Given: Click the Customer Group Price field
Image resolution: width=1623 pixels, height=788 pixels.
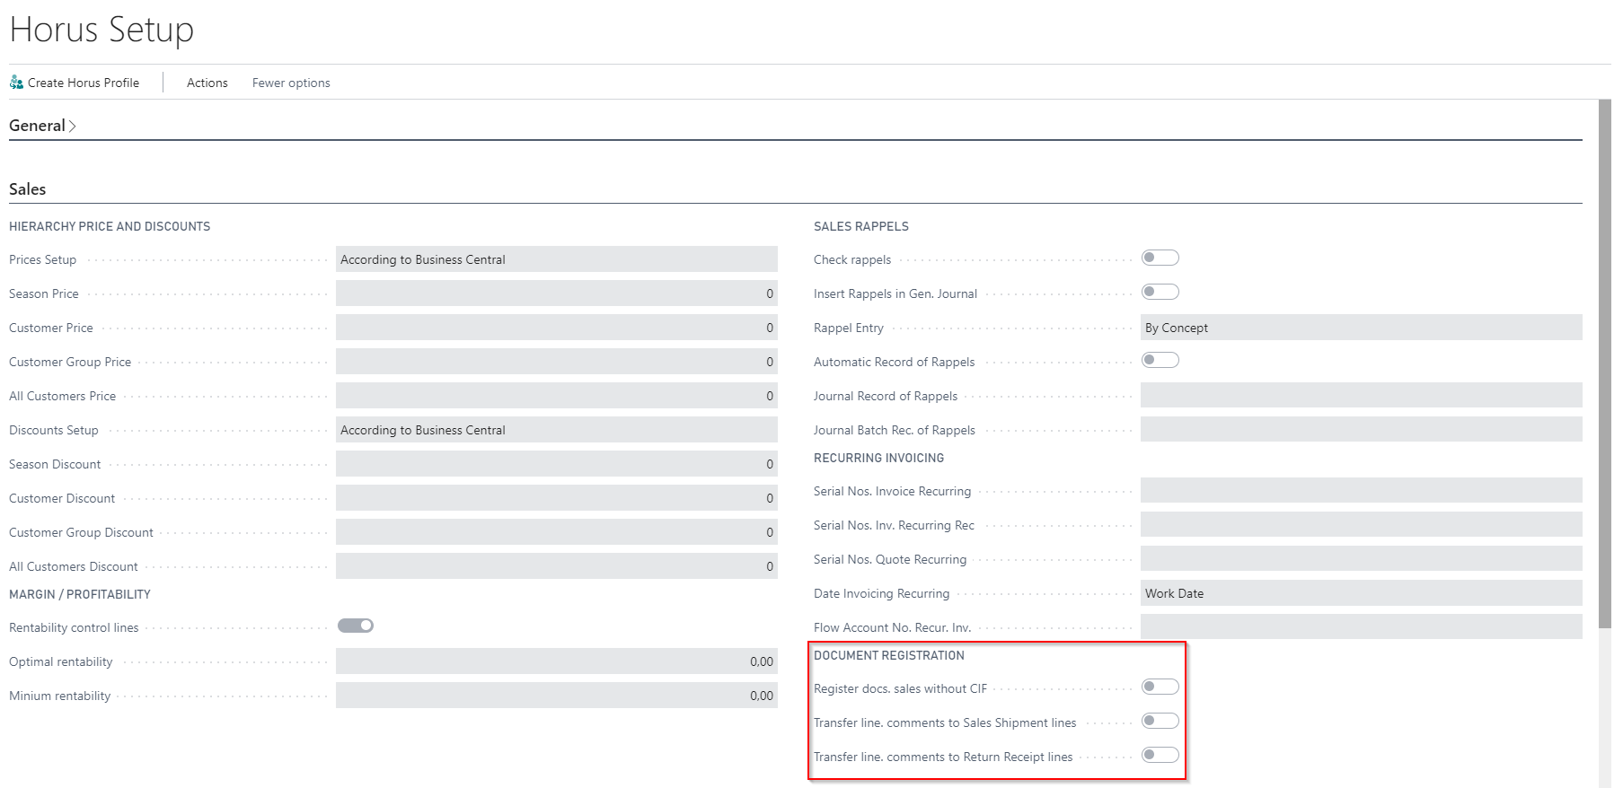Looking at the screenshot, I should pyautogui.click(x=557, y=362).
